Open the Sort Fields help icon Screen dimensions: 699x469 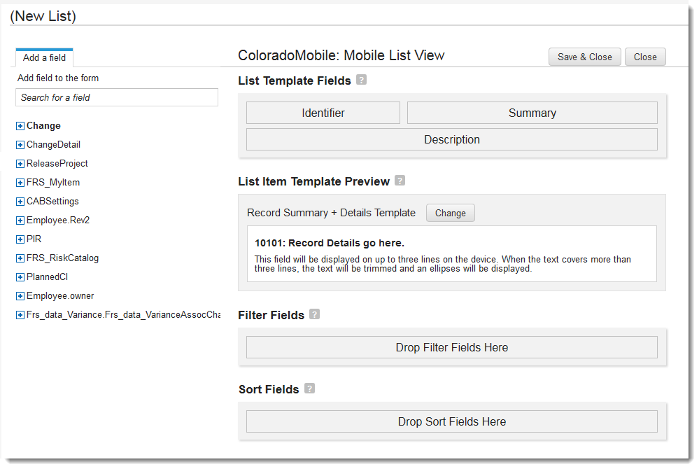click(x=309, y=388)
